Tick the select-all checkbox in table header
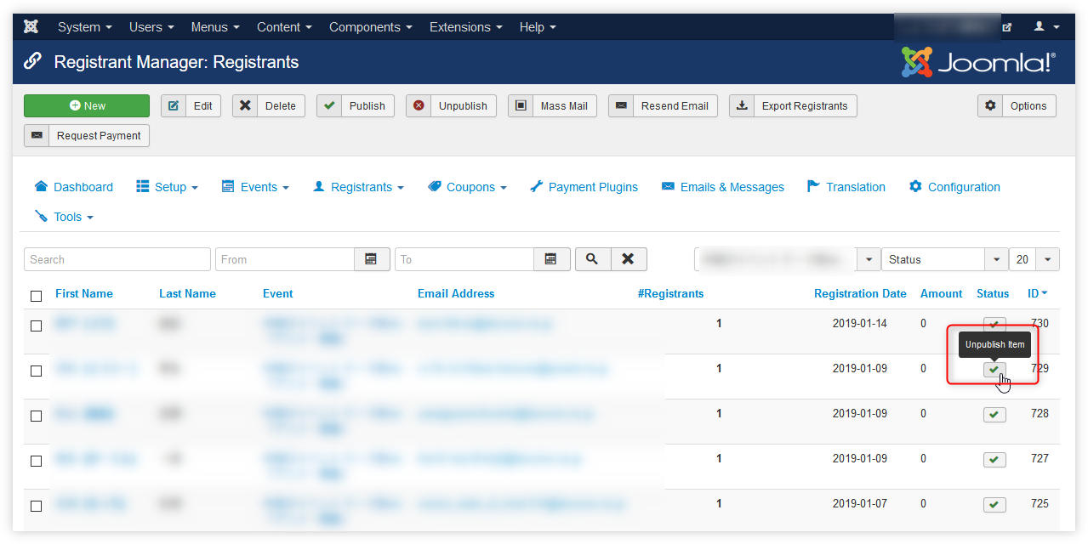1088x544 pixels. point(36,296)
